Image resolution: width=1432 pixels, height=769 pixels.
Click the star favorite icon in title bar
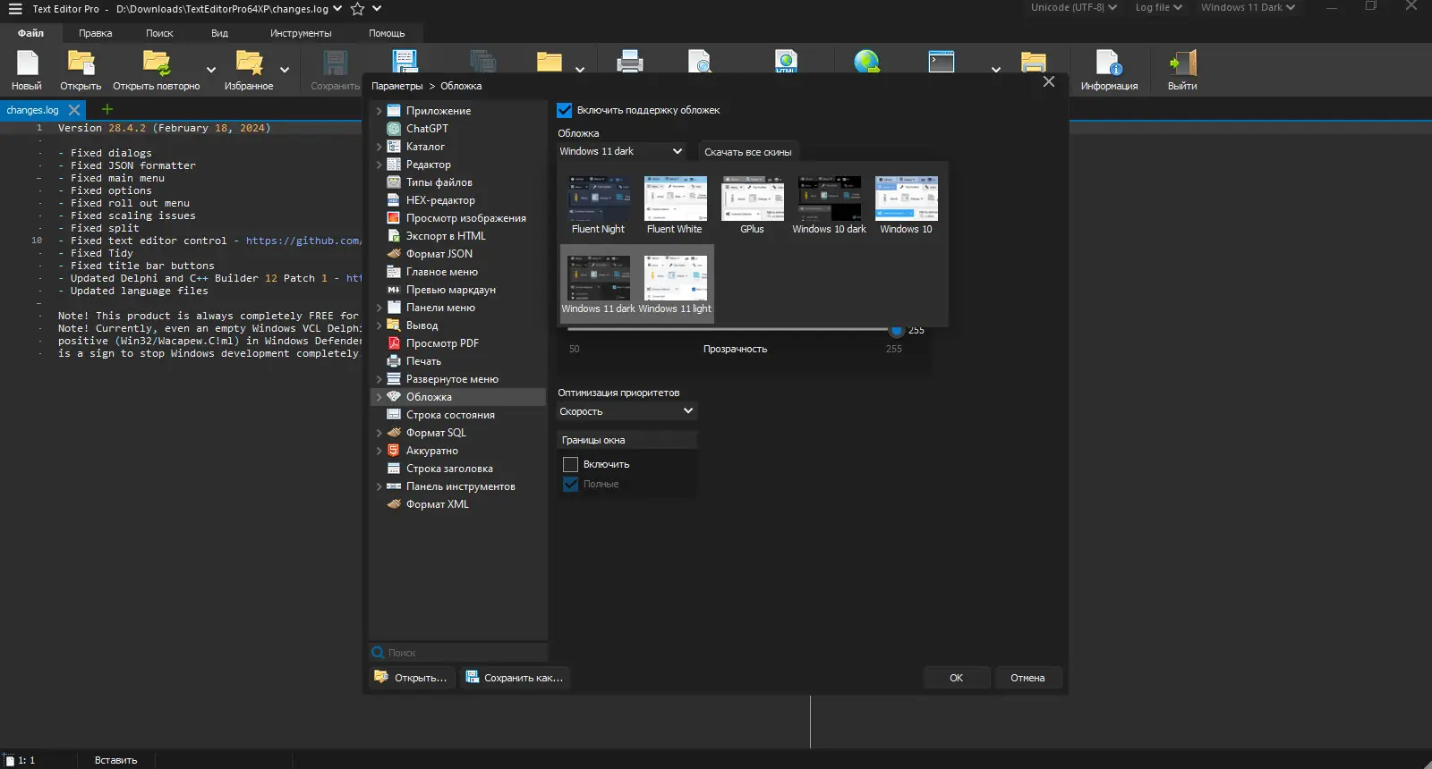(358, 9)
